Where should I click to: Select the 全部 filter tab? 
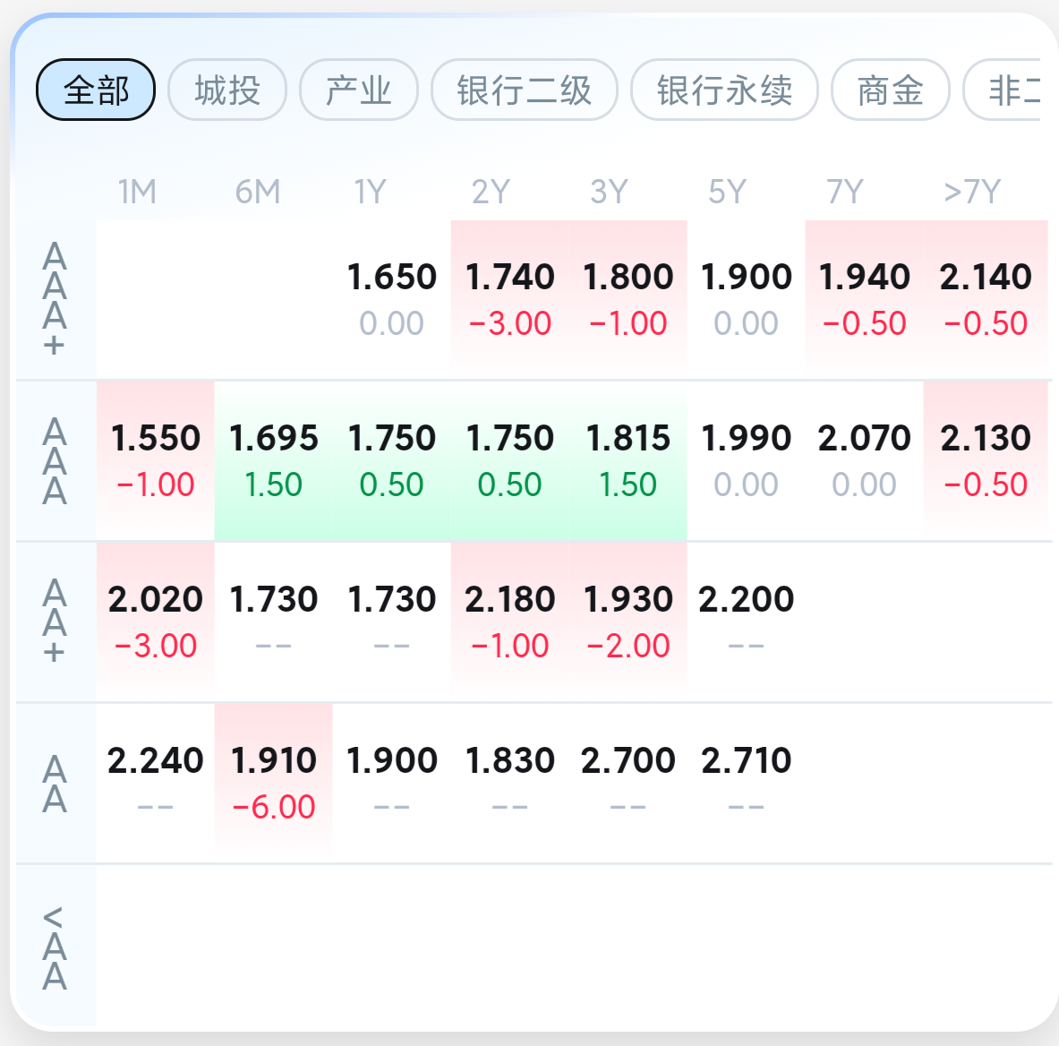96,90
